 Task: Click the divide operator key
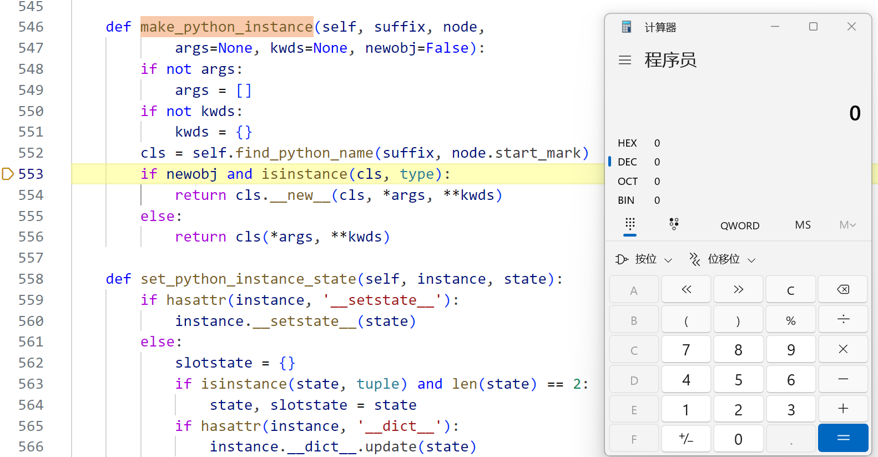(843, 319)
